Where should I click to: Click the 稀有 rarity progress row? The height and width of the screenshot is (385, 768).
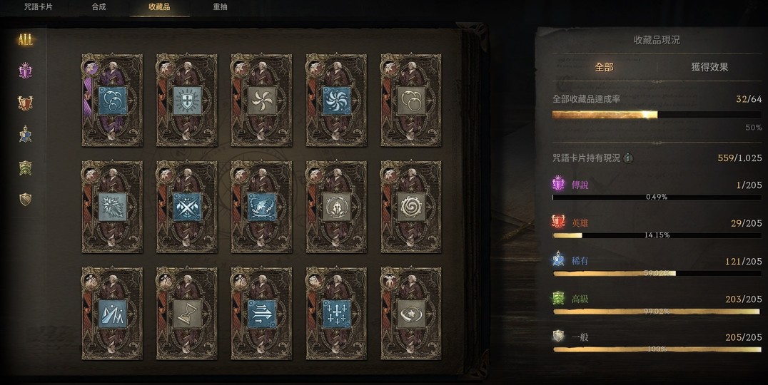tap(657, 267)
